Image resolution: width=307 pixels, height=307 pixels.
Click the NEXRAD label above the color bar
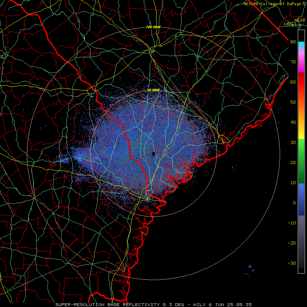300,20
